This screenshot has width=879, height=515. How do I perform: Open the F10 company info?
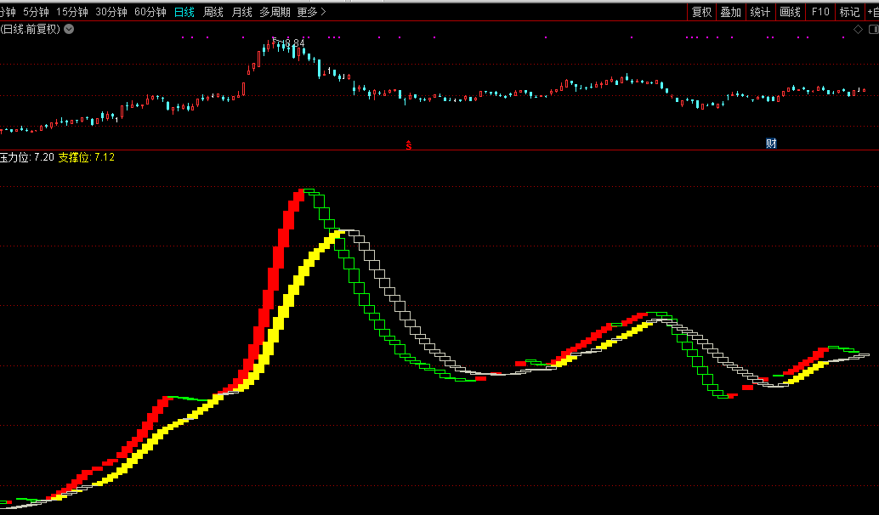pyautogui.click(x=819, y=12)
